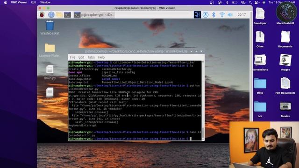299x168 pixels.
Task: Open the VNC Viewer app menu
Action: tap(19, 2)
